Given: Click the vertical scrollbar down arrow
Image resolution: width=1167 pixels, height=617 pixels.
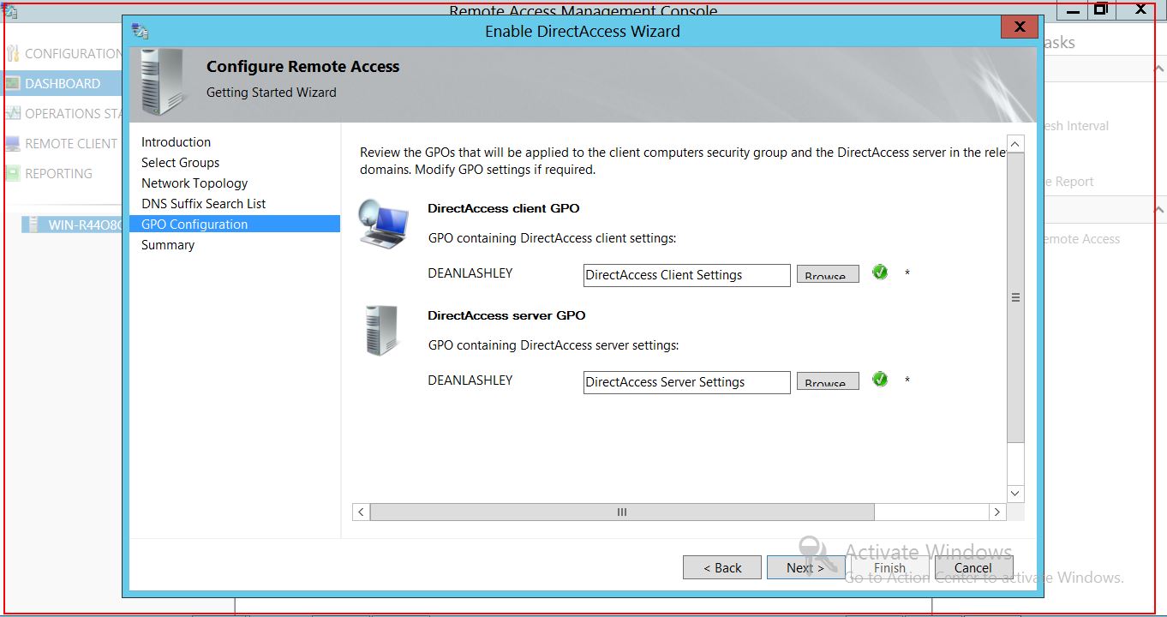Looking at the screenshot, I should click(x=1015, y=494).
